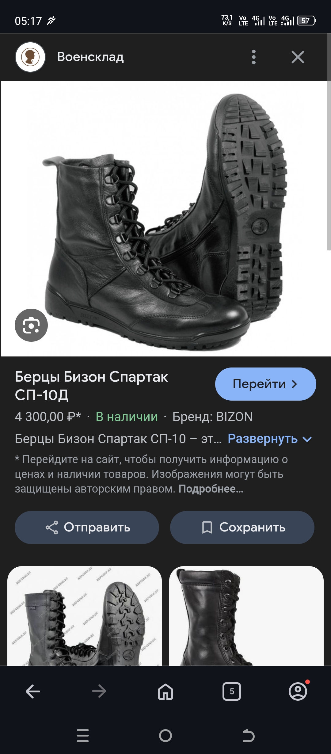Close the image preview panel

[298, 57]
